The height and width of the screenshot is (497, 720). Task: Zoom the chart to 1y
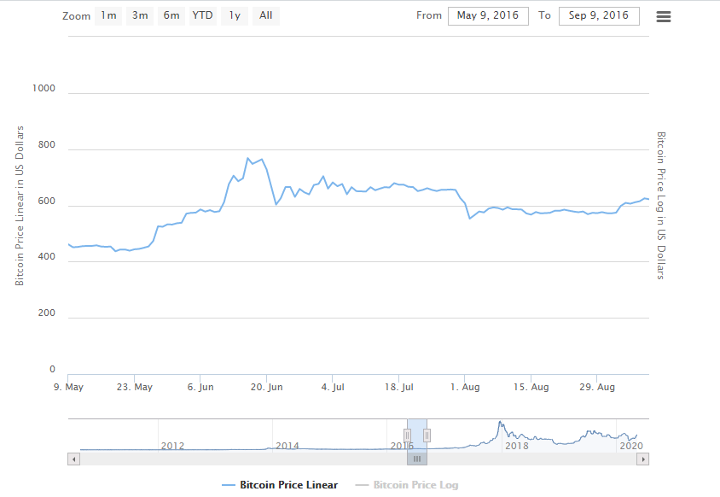235,15
